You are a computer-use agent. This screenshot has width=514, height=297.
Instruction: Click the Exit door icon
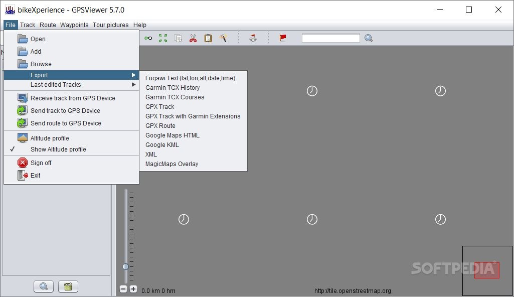coord(23,175)
